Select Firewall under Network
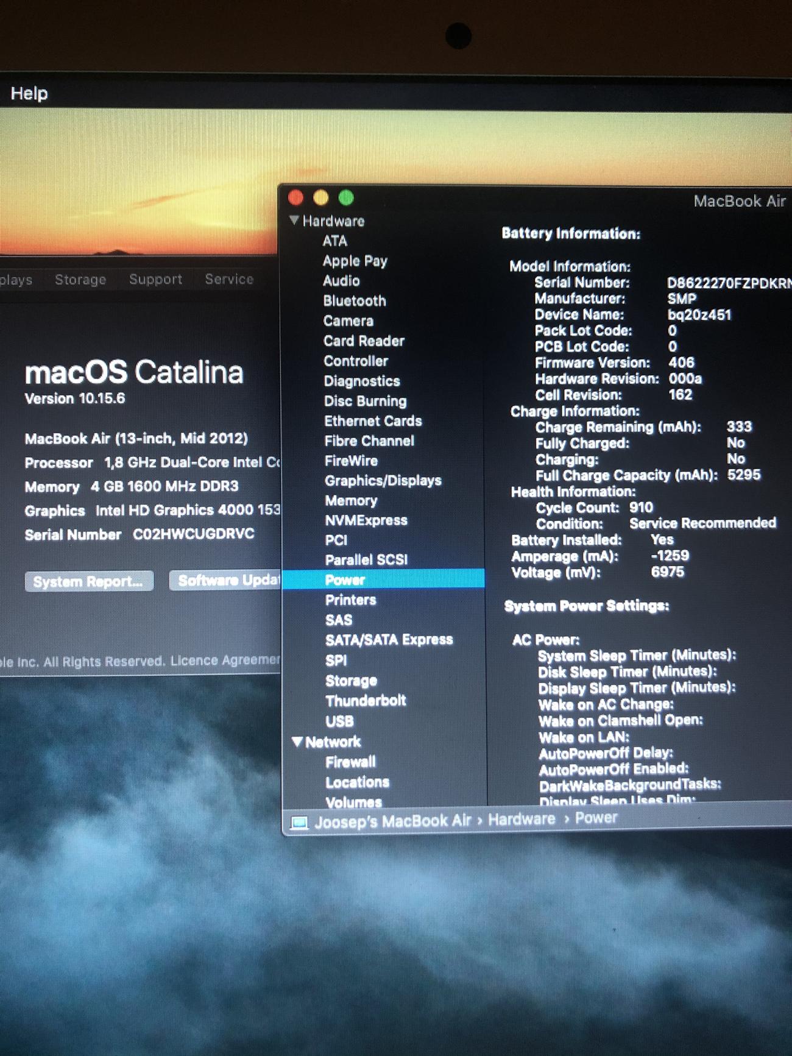 pos(350,762)
